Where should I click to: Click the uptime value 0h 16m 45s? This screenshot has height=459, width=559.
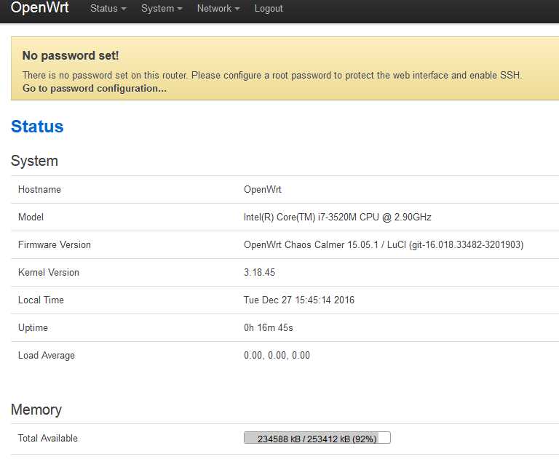[x=269, y=327]
